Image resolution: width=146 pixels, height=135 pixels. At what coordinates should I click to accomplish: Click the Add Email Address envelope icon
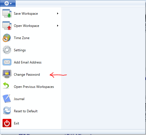pos(7,62)
